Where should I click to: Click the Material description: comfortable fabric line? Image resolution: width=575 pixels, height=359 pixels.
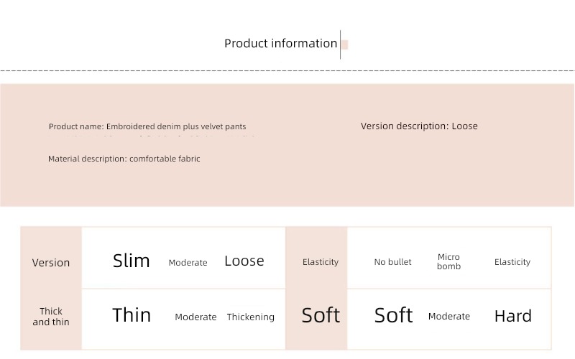(124, 159)
